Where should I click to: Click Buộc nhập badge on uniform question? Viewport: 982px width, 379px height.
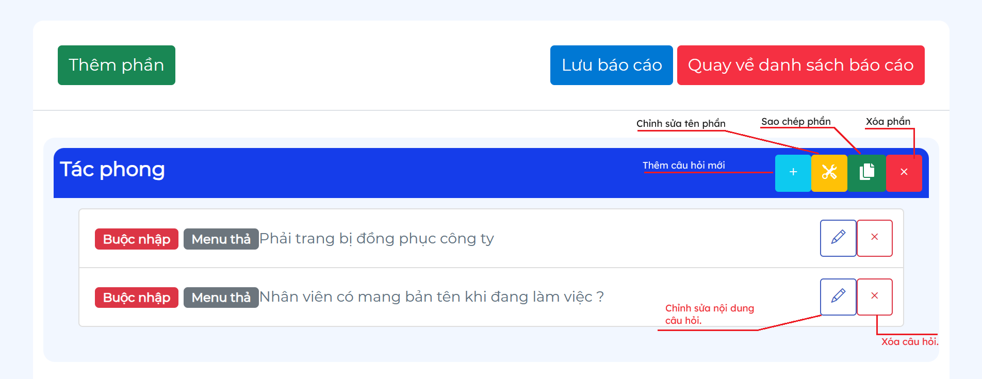136,239
